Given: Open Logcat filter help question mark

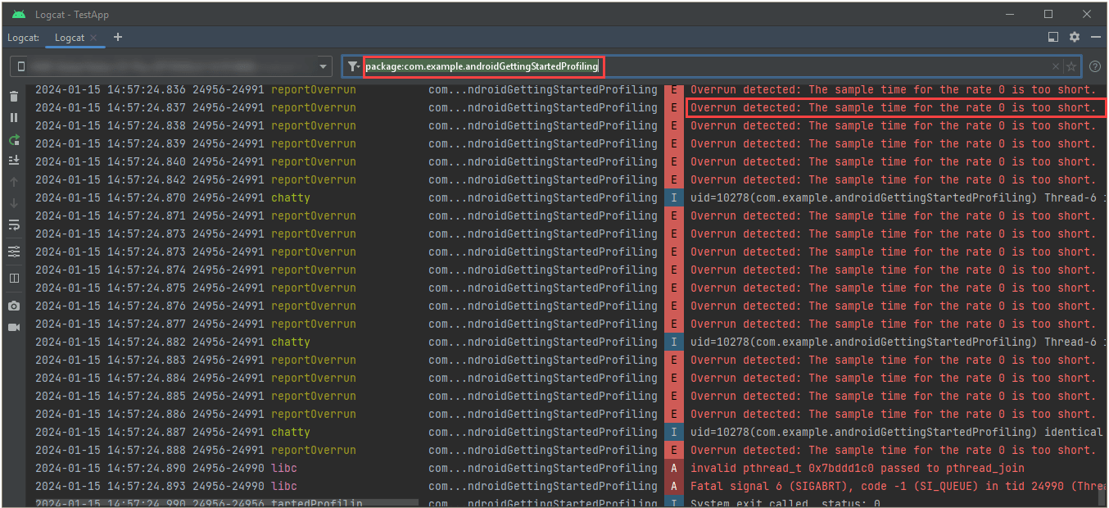Looking at the screenshot, I should click(x=1095, y=66).
